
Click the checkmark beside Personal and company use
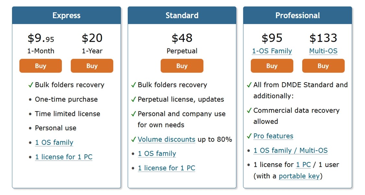[x=133, y=114]
